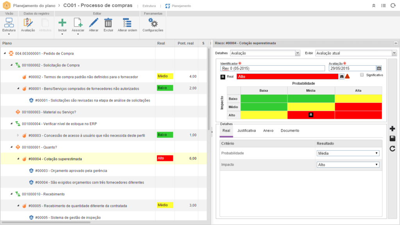Collapse the Solicitação de Compra tree node
This screenshot has height=225, width=400.
tap(12, 65)
